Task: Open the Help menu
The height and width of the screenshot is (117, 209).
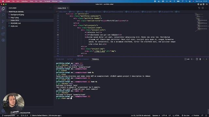Action: coord(61,1)
